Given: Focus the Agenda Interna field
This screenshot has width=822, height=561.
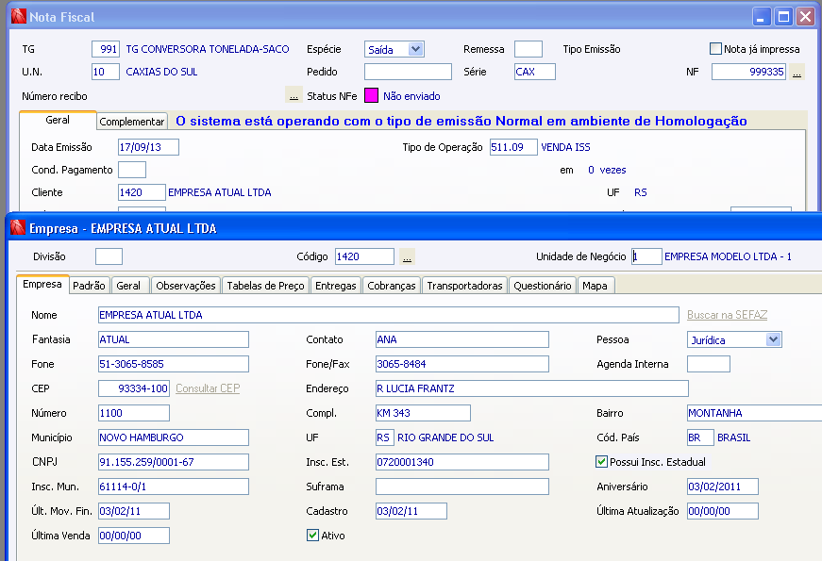Looking at the screenshot, I should tap(709, 364).
